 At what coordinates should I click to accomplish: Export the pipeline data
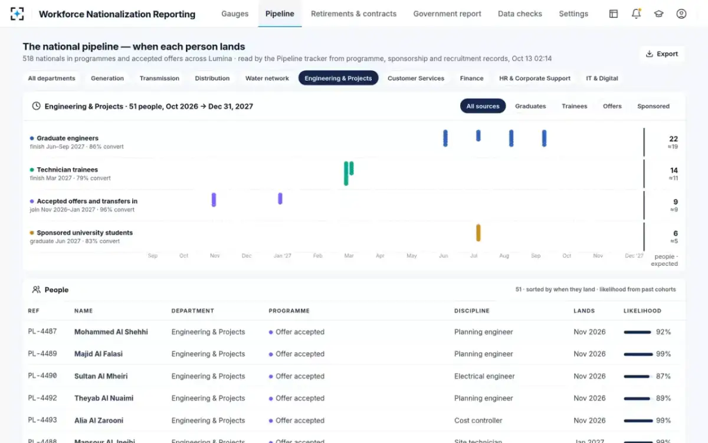pyautogui.click(x=661, y=54)
